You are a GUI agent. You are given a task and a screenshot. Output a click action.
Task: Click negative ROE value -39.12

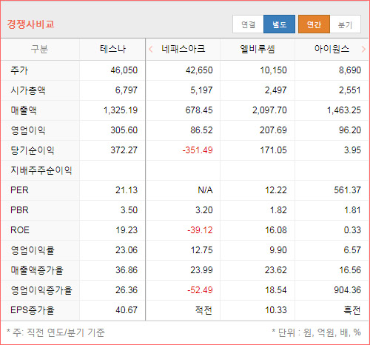[x=200, y=230]
